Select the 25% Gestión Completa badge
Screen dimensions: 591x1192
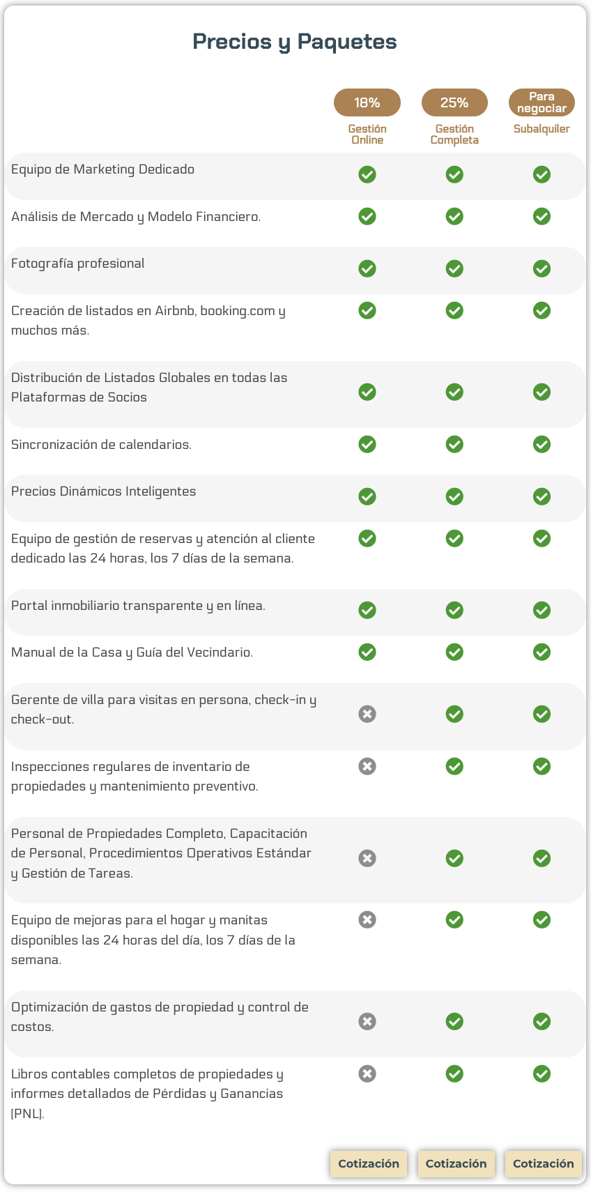(454, 102)
